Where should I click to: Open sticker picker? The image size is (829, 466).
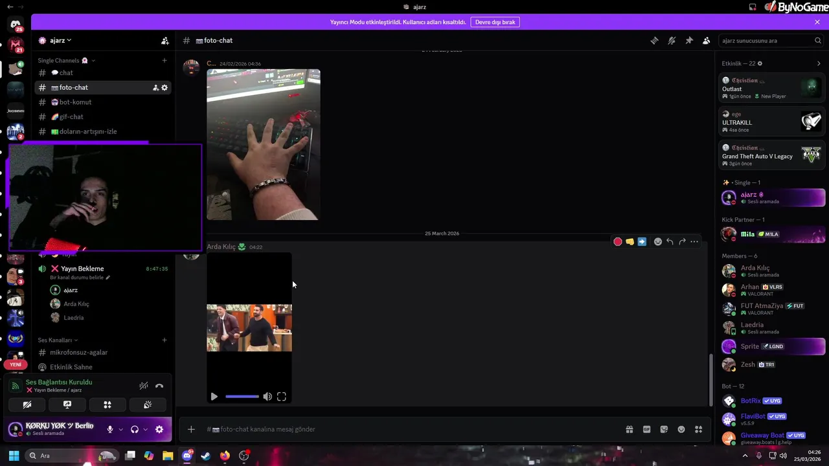[664, 429]
